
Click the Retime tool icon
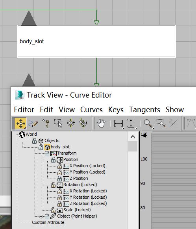click(71, 124)
